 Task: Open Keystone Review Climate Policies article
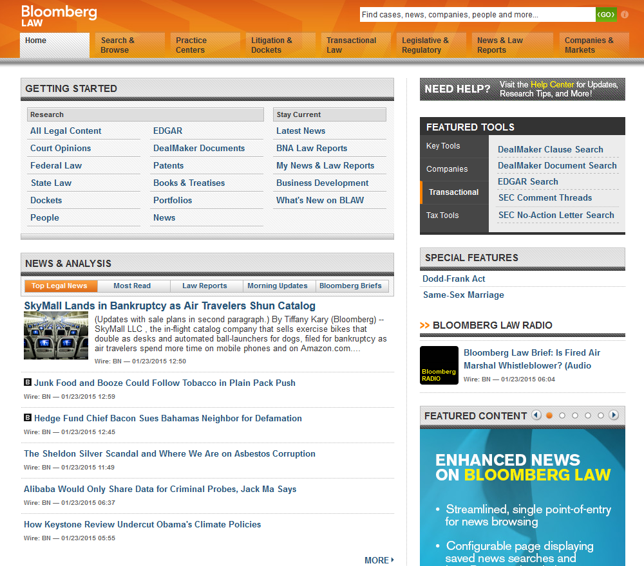click(142, 524)
